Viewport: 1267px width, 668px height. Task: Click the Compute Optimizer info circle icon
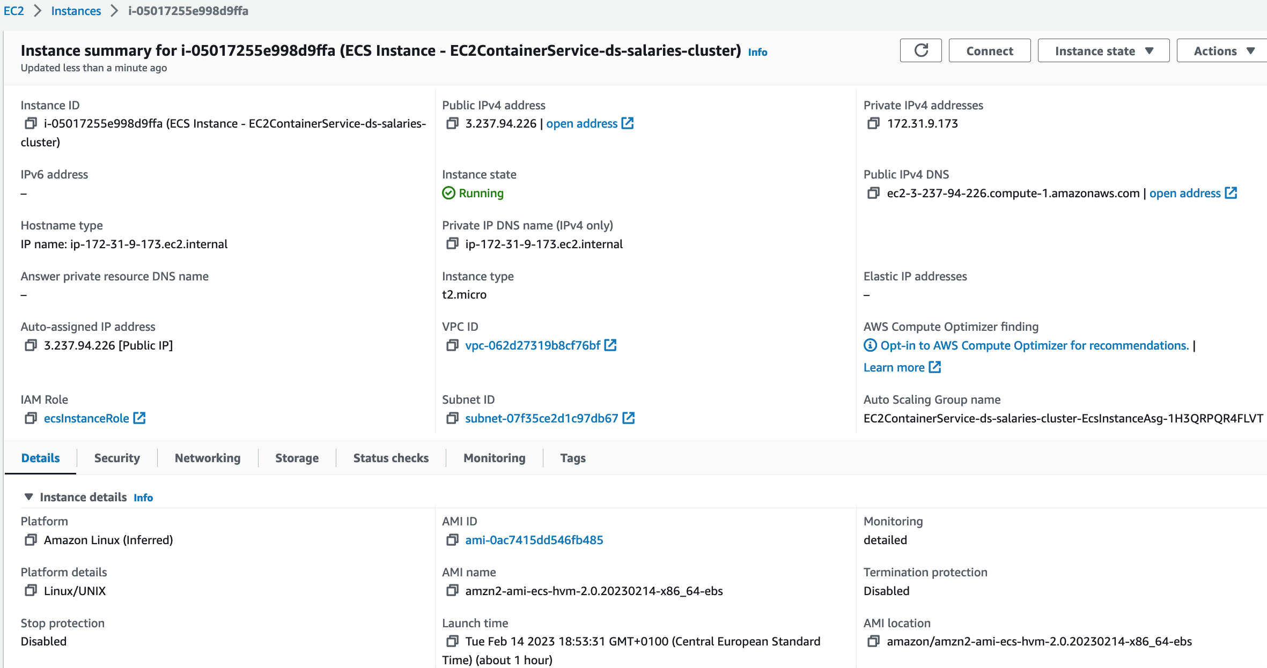[870, 345]
